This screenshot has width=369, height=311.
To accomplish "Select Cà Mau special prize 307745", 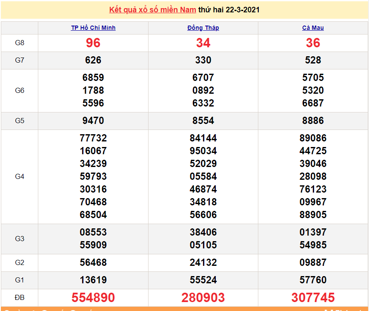I will pyautogui.click(x=313, y=297).
